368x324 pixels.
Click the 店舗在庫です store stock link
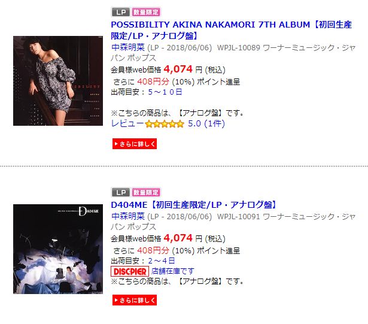coord(173,271)
